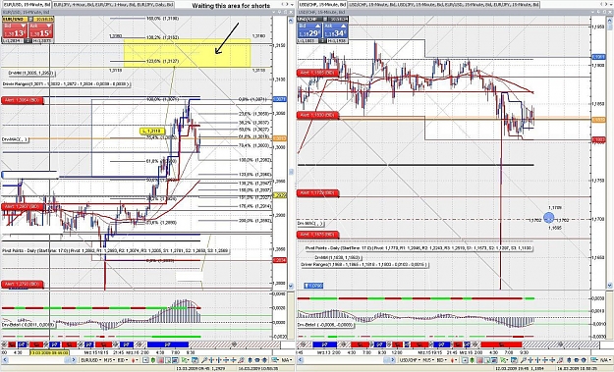This screenshot has width=614, height=372.
Task: Click the yellow date label on left time axis
Action: 49,352
